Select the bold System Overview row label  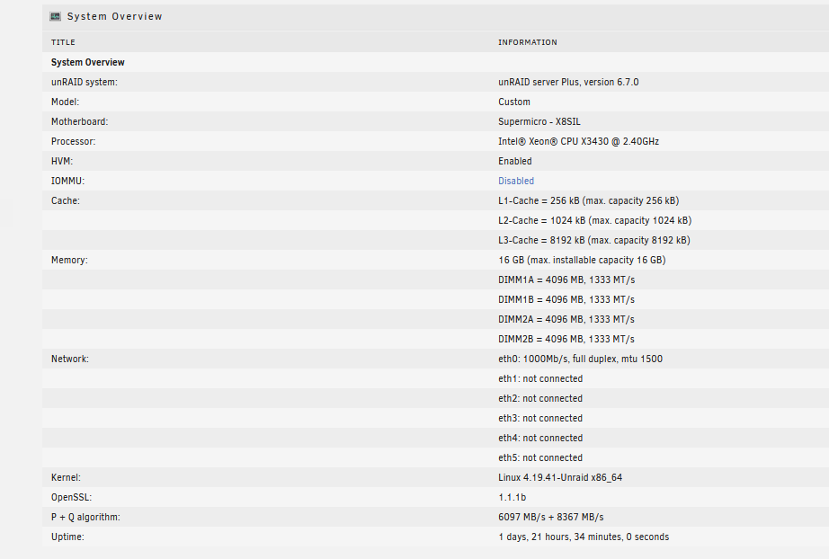coord(88,62)
